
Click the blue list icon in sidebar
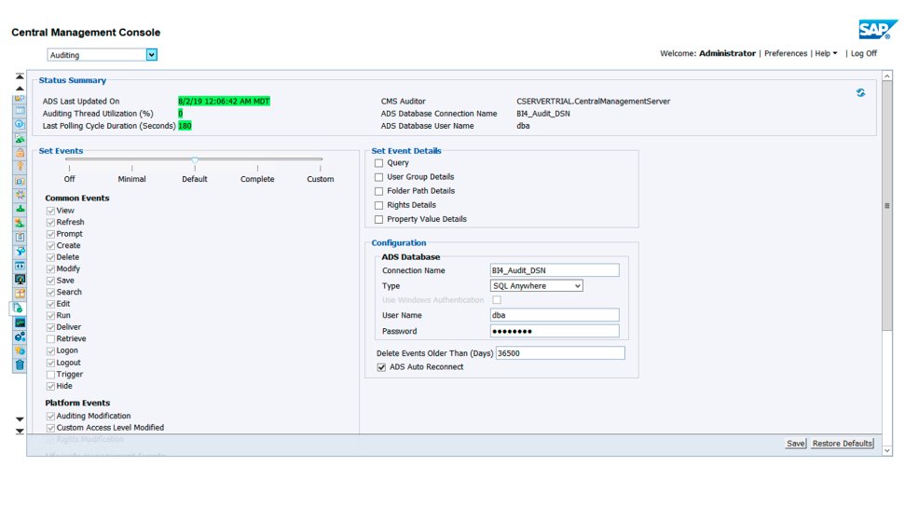20,110
